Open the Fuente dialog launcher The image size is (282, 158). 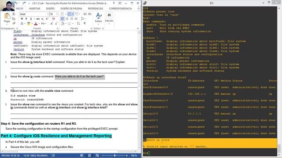point(58,29)
